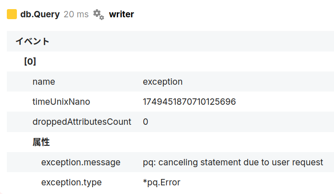Click the writer service name
Screen dimensions: 334x194
pyautogui.click(x=121, y=15)
